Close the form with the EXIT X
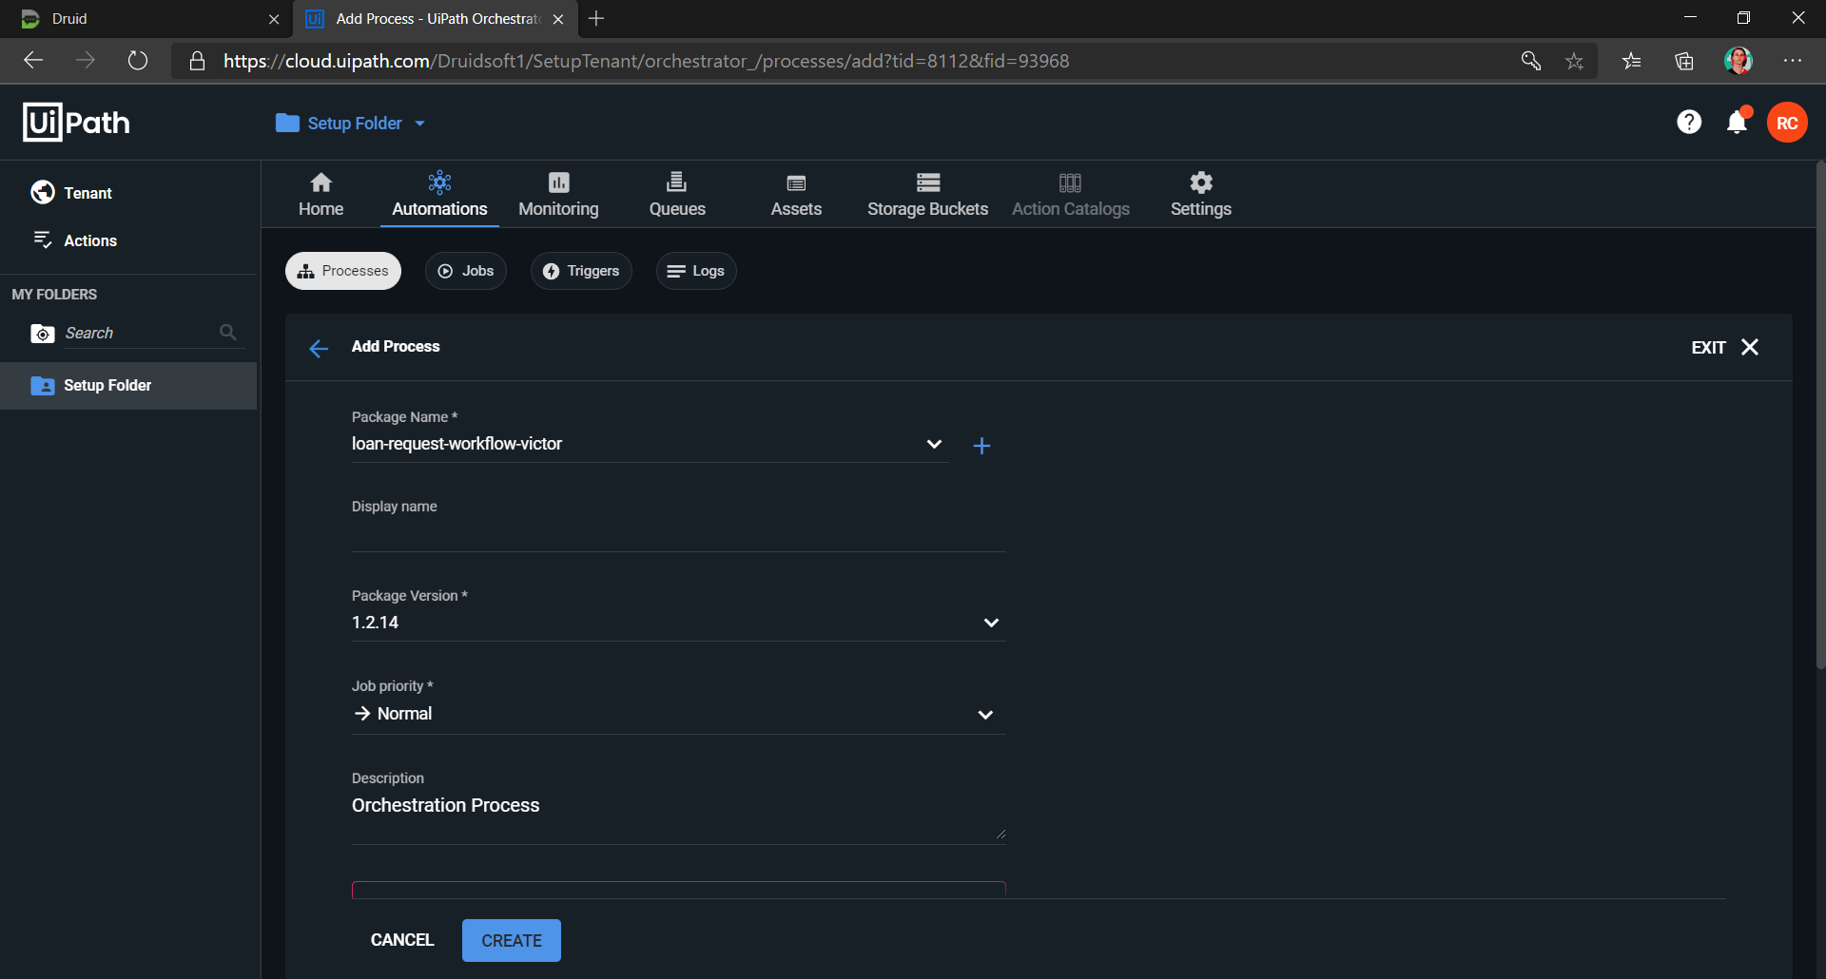 pyautogui.click(x=1750, y=347)
